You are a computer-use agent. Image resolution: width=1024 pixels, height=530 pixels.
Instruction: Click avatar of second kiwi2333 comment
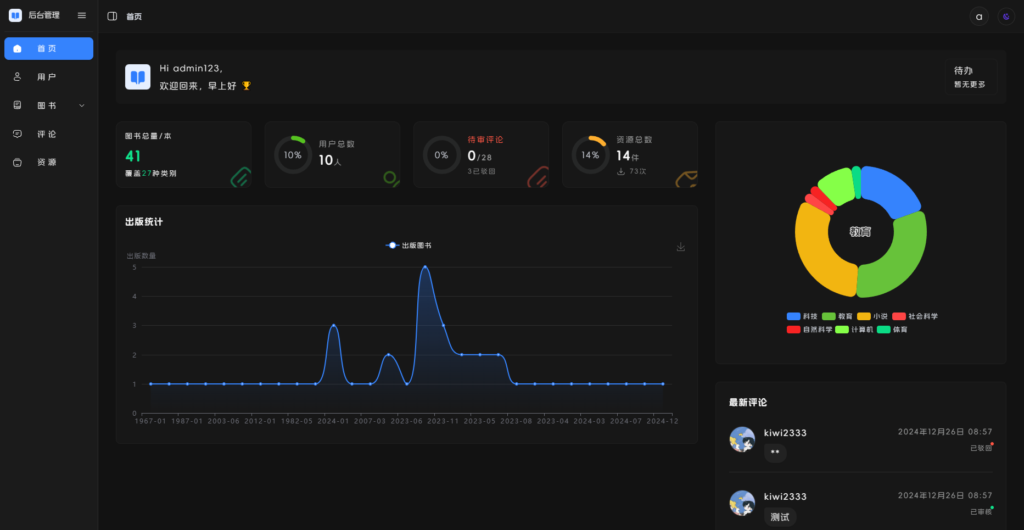click(x=742, y=503)
